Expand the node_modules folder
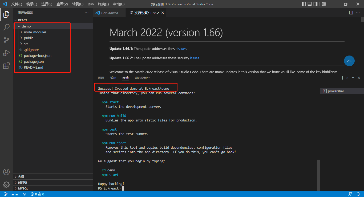This screenshot has height=197, width=364. click(x=53, y=32)
